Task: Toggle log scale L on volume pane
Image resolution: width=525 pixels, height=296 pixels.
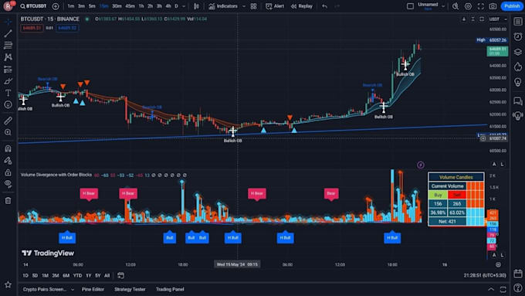Action: coord(503,255)
